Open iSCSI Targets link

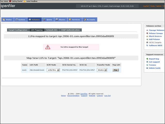coord(155,42)
